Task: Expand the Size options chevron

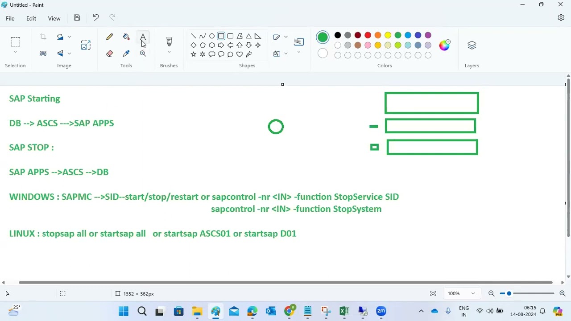Action: [299, 53]
